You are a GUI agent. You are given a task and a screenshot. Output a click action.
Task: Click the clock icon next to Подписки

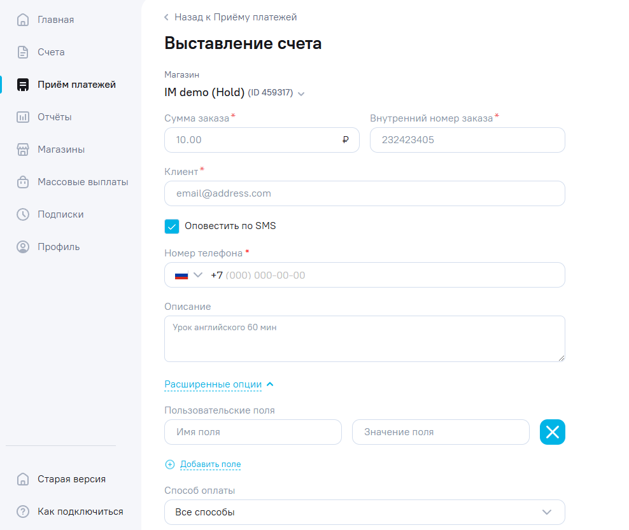(x=23, y=214)
